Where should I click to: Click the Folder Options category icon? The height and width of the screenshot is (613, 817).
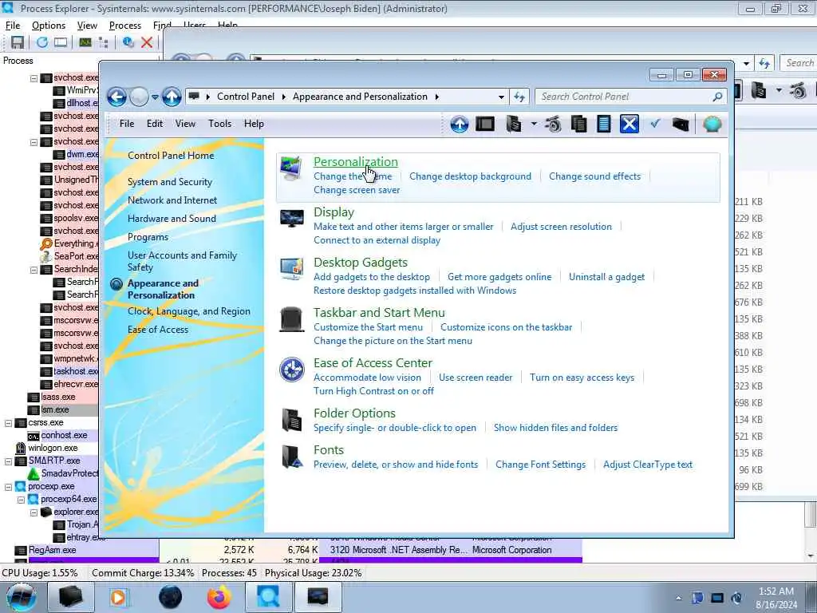292,420
